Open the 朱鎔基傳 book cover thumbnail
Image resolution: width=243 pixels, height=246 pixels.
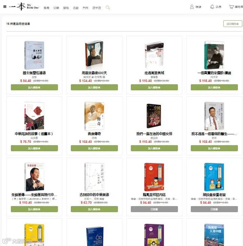click(34, 177)
